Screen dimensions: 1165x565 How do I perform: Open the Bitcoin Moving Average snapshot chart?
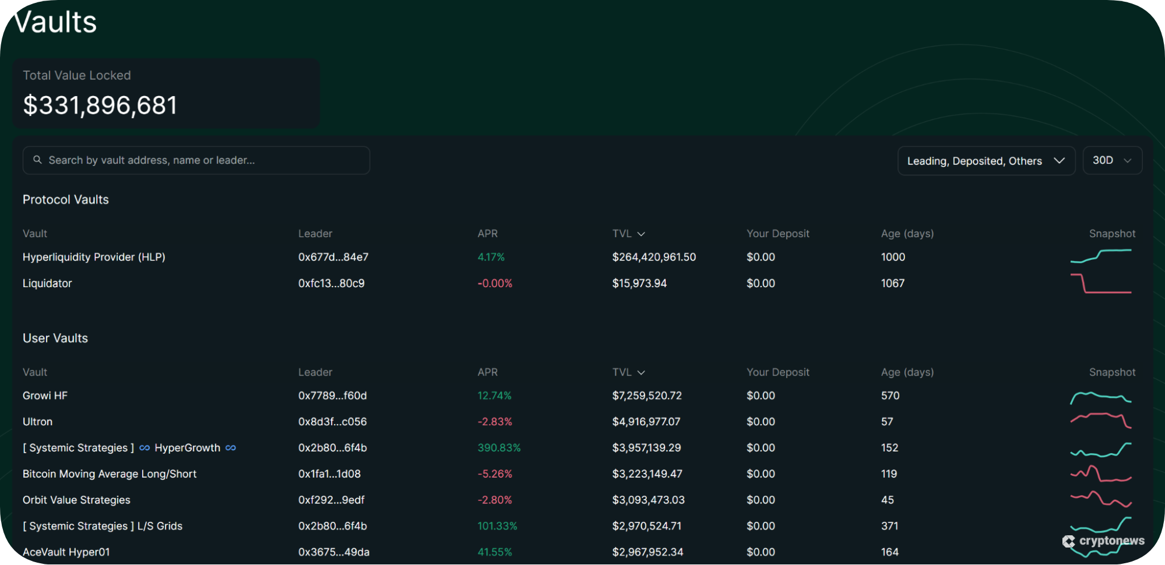point(1101,474)
